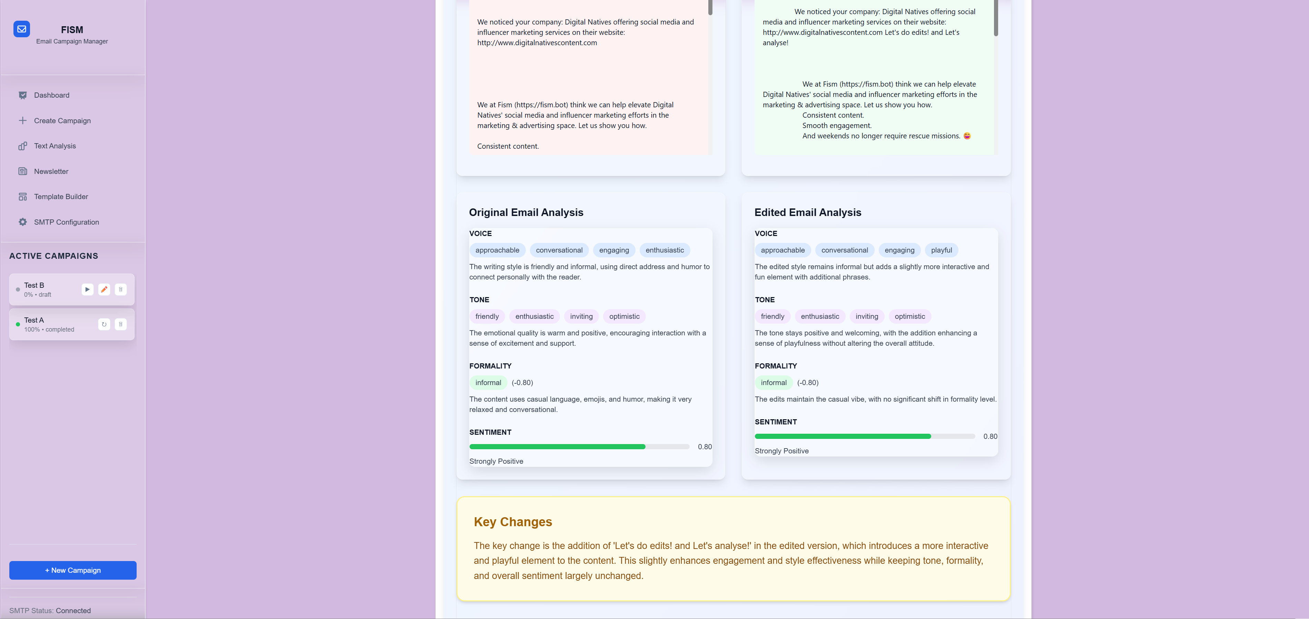Delete Test B via its trash icon
The width and height of the screenshot is (1309, 619).
pos(120,289)
